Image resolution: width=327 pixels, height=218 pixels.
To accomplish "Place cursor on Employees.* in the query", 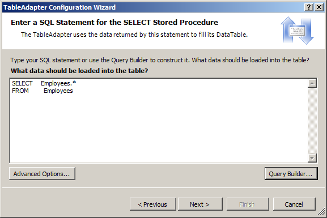I will pos(58,83).
